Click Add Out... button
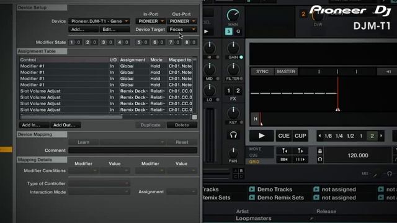 click(66, 125)
